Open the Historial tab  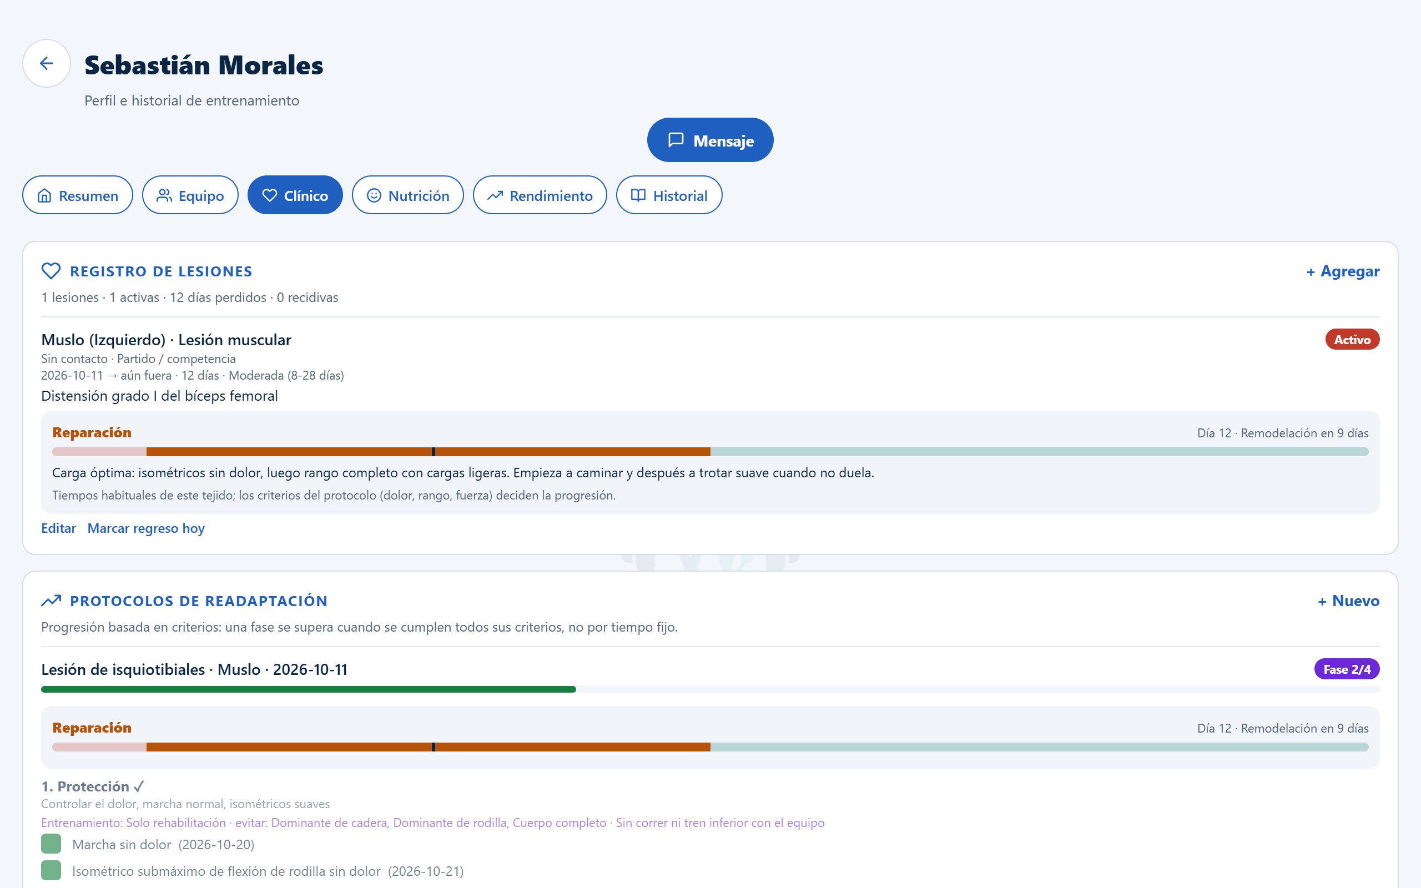(x=669, y=195)
